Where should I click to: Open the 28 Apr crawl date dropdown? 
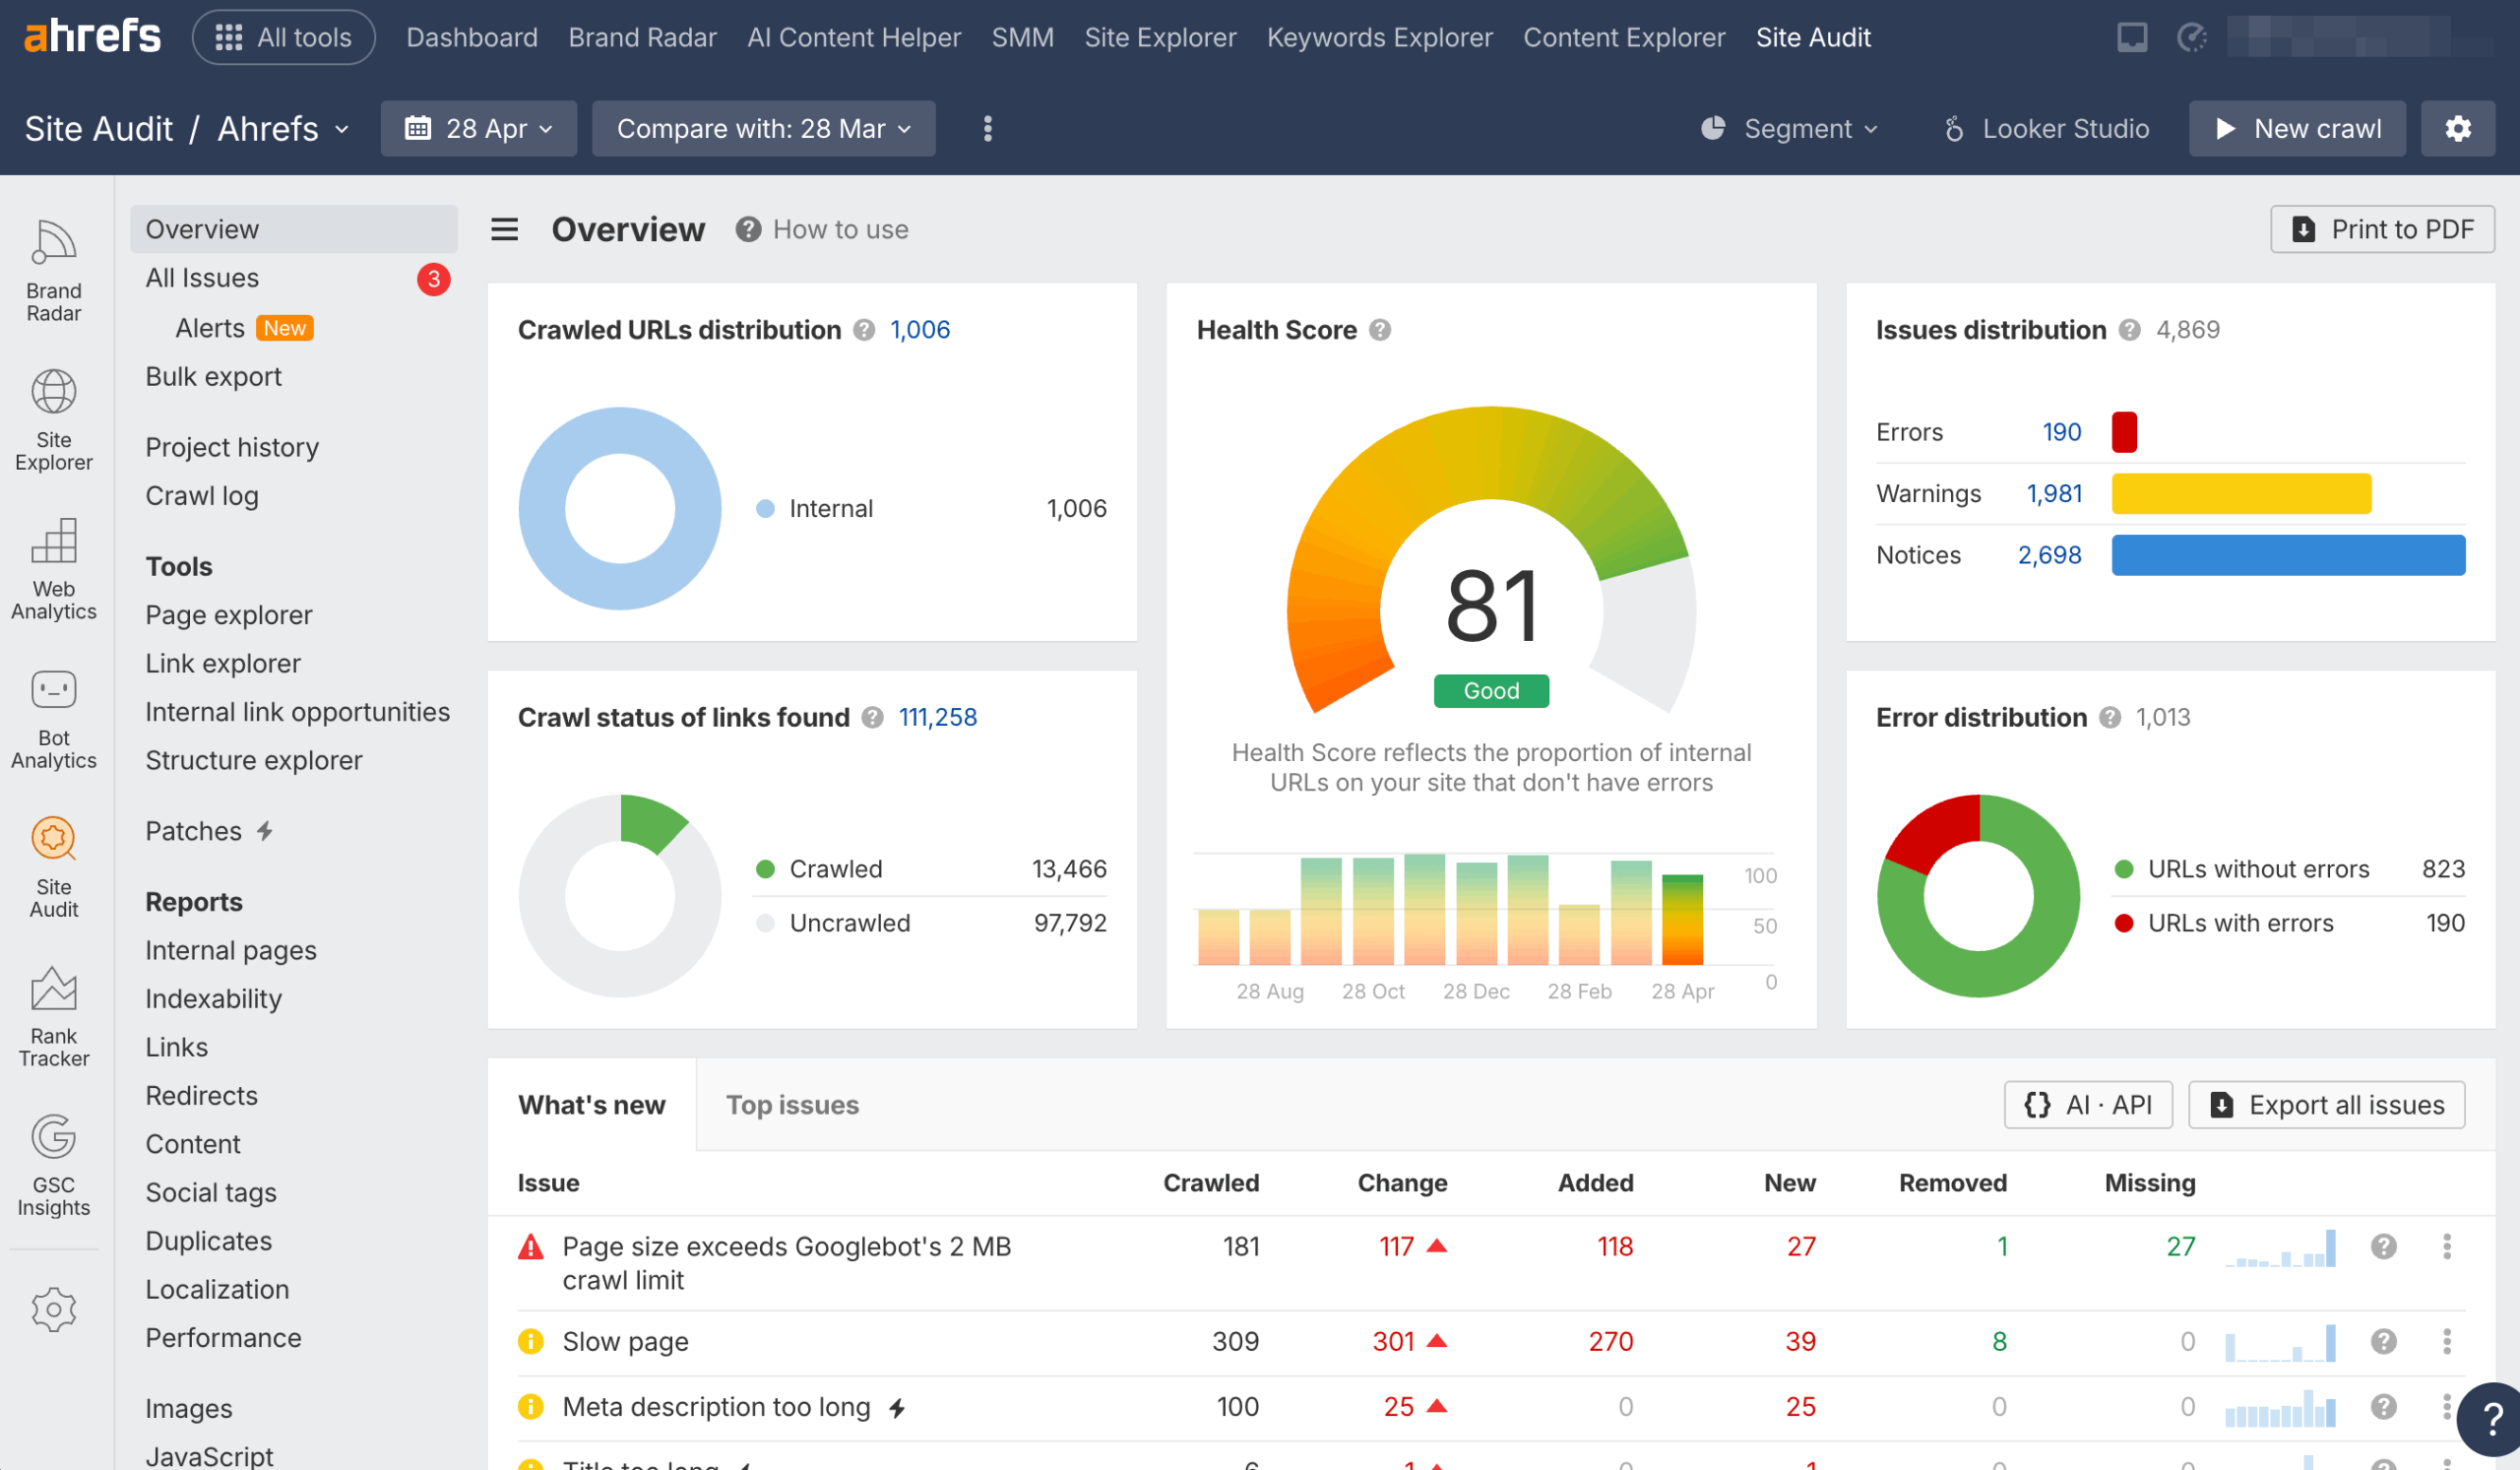479,128
